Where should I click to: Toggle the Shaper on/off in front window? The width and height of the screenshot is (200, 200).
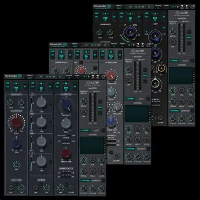pyautogui.click(x=103, y=181)
